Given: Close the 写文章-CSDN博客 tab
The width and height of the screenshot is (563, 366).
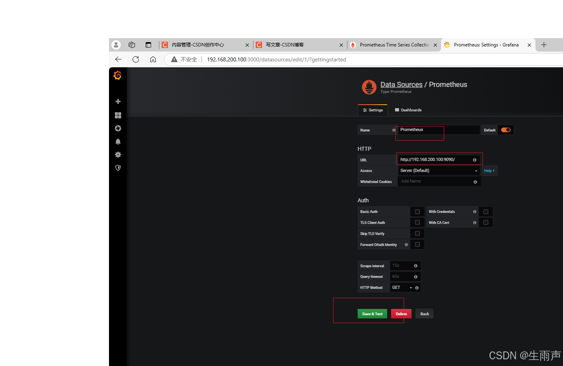Looking at the screenshot, I should point(341,45).
